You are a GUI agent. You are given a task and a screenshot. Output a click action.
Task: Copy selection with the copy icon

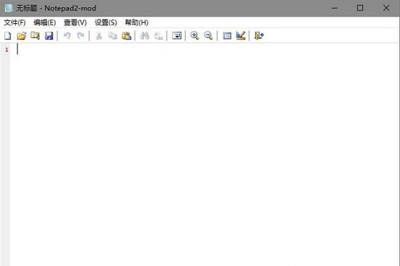pos(112,36)
